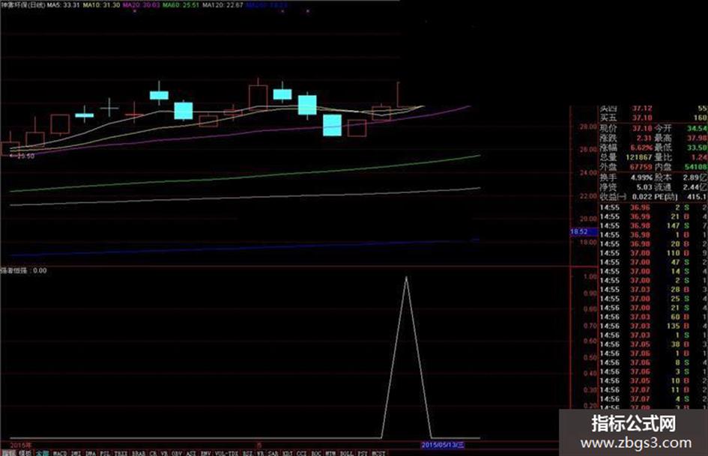
Task: Click the tick row with volume 147
Action: [653, 225]
